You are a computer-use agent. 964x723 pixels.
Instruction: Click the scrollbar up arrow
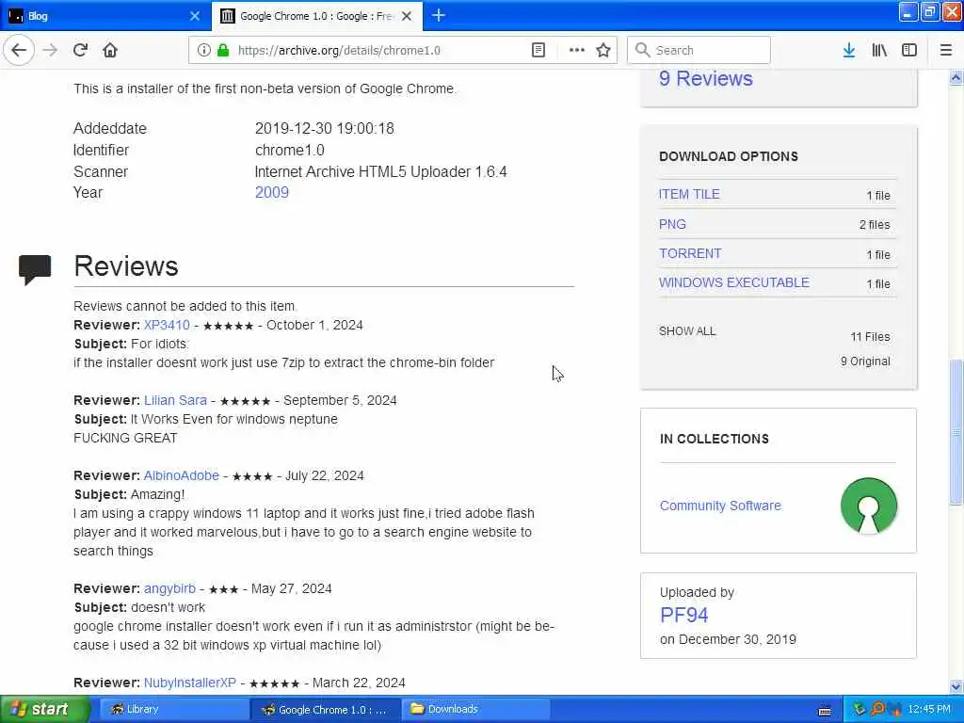[956, 78]
